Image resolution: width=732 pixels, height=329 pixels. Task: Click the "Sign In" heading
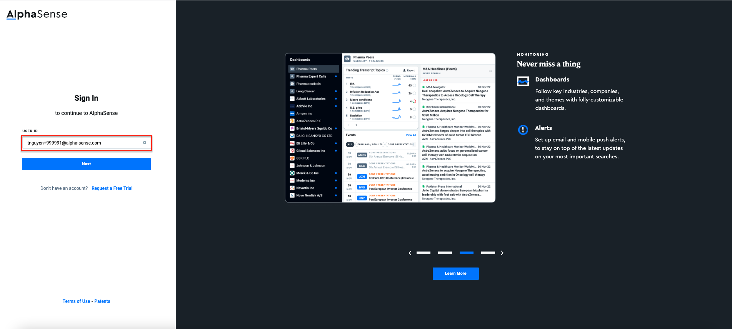pos(86,98)
